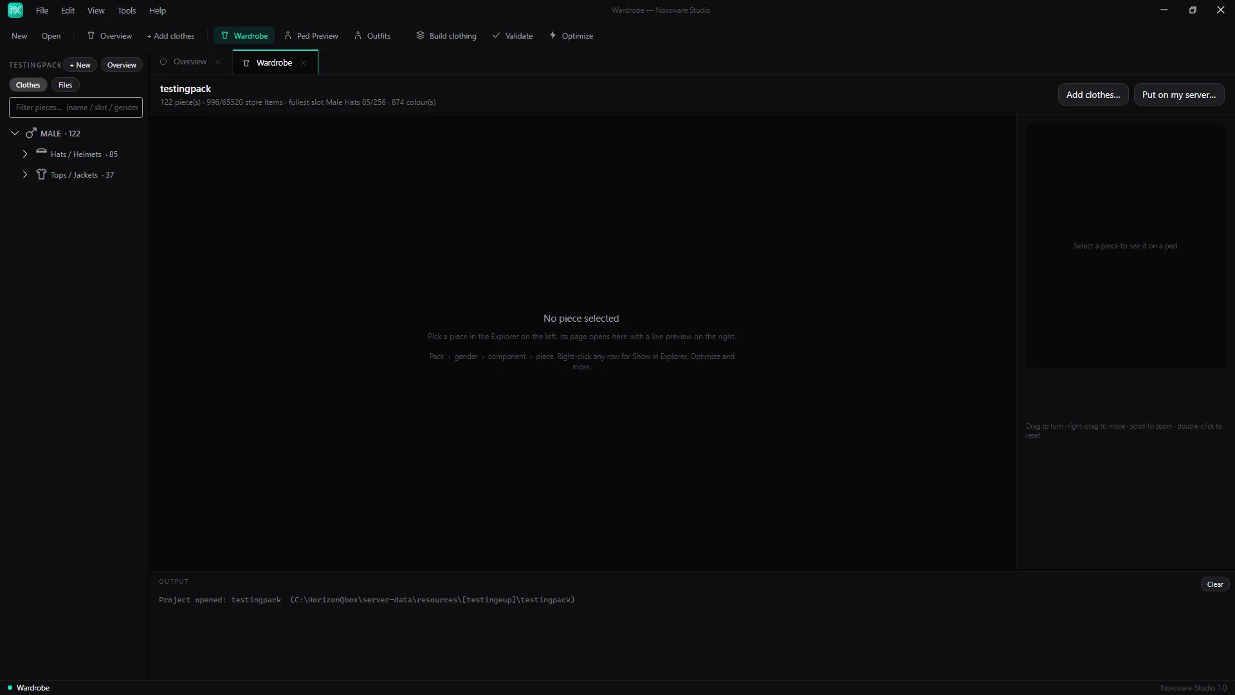
Task: Click the Open toolbar button
Action: pos(51,36)
